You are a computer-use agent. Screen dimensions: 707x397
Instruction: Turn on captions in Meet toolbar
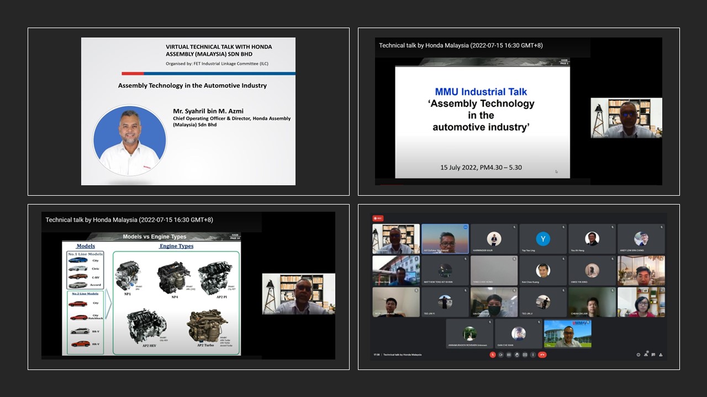pos(509,355)
